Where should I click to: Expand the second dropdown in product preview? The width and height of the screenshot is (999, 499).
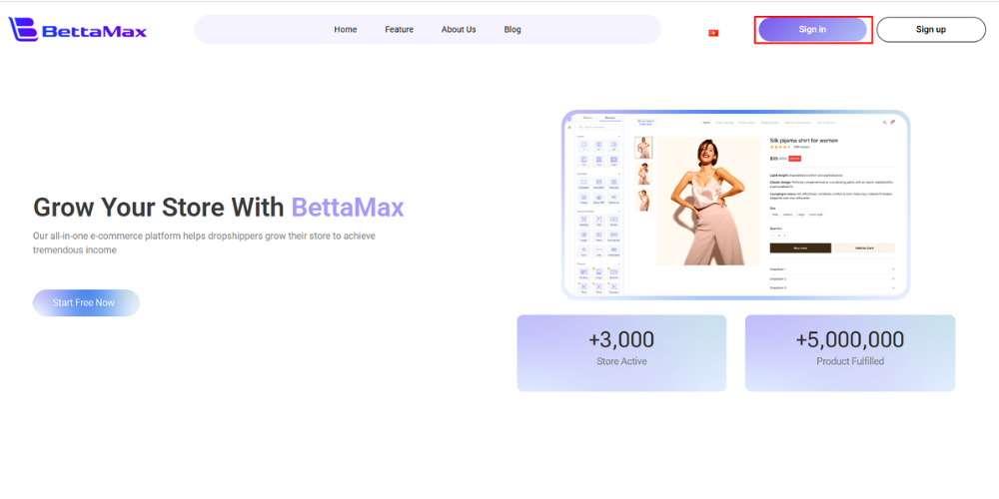831,278
